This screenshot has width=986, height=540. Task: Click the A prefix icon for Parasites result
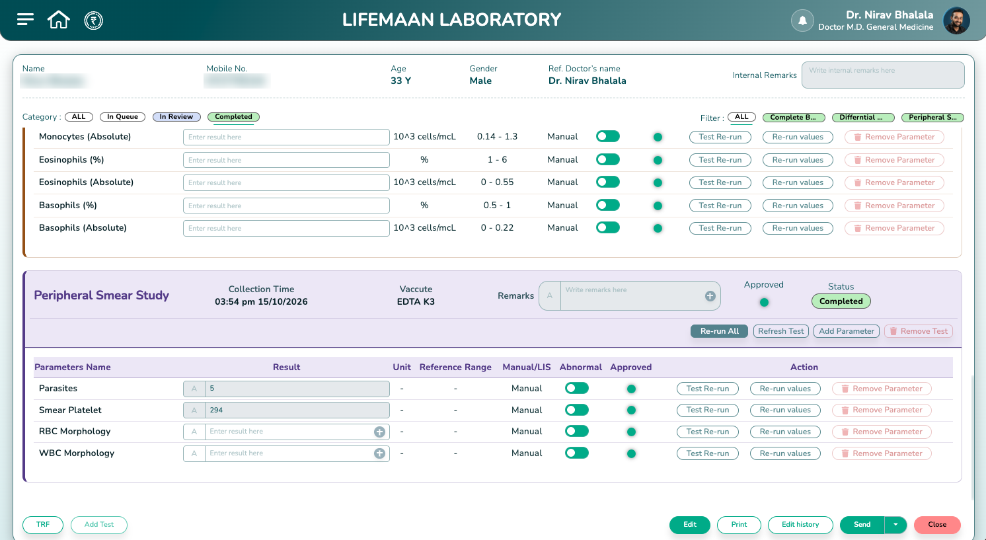[x=194, y=389]
